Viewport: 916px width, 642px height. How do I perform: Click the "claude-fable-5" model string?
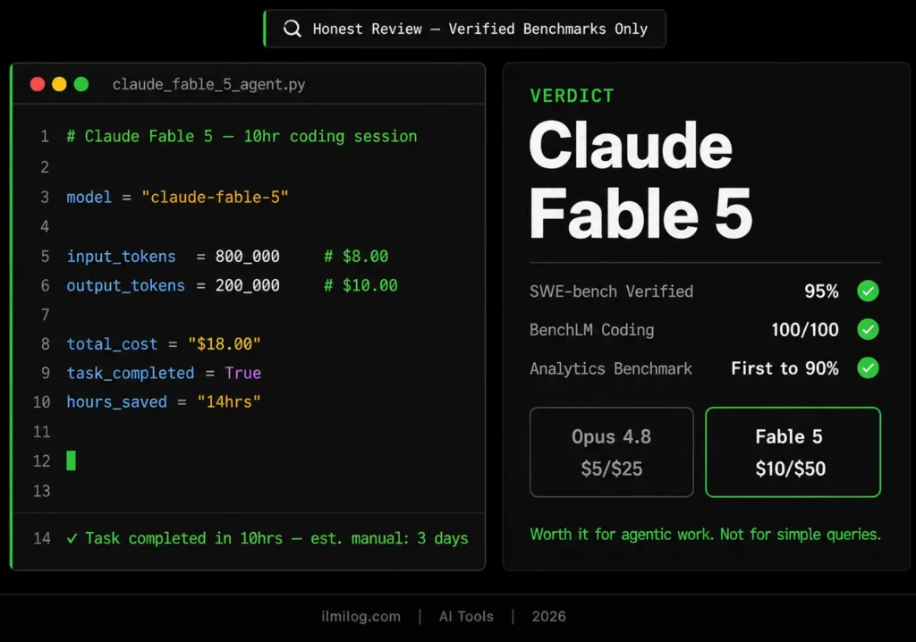(x=215, y=198)
